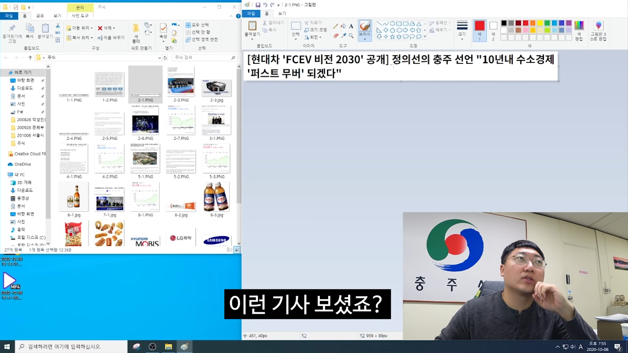Click Invert selection in Explorer ribbon
Image resolution: width=628 pixels, height=353 pixels.
(x=201, y=39)
